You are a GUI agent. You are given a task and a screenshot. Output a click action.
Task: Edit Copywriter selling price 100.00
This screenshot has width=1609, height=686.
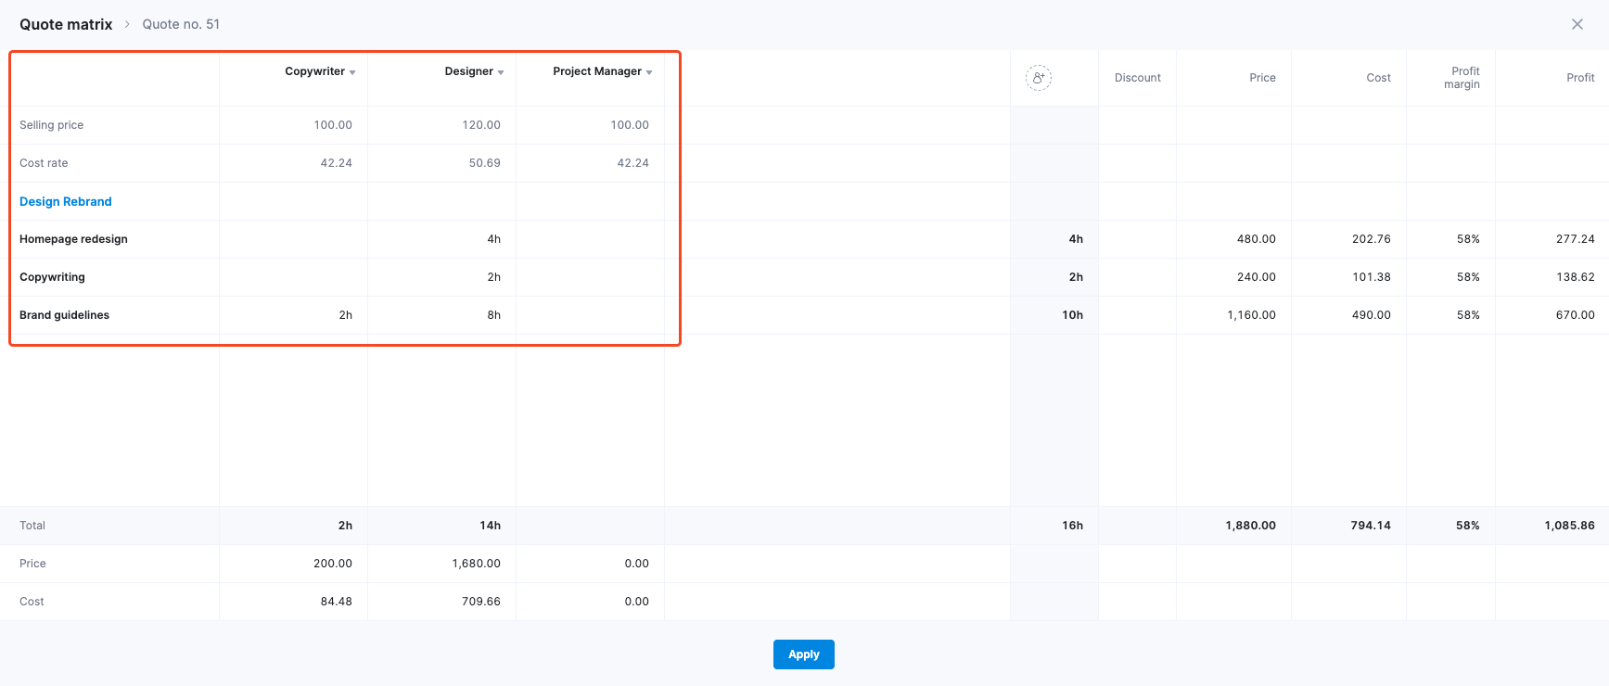coord(332,125)
